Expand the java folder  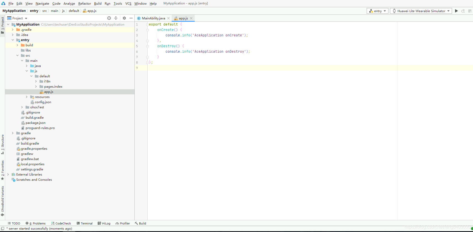pos(27,66)
